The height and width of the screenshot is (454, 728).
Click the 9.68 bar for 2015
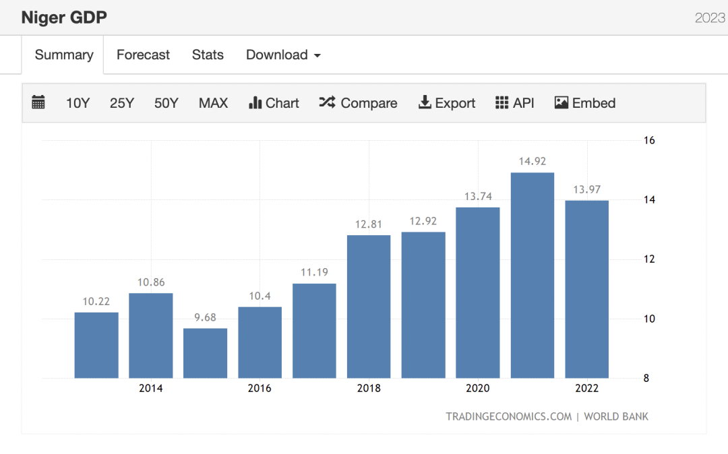pos(205,354)
